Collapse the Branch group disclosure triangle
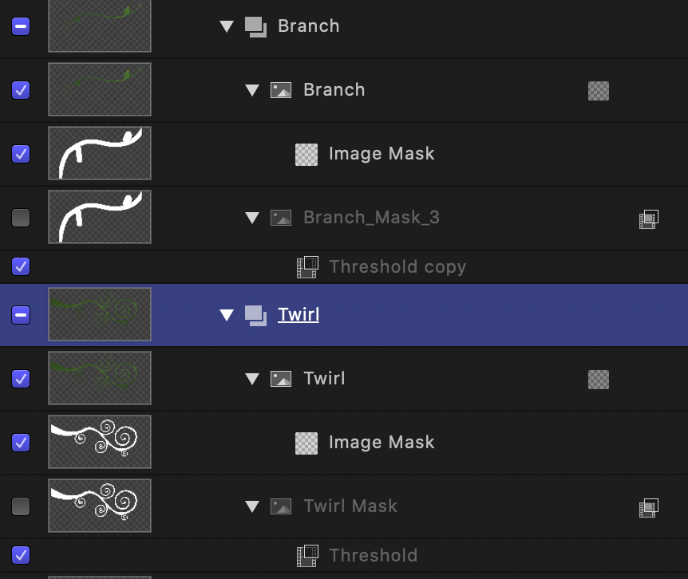This screenshot has width=688, height=579. tap(227, 27)
